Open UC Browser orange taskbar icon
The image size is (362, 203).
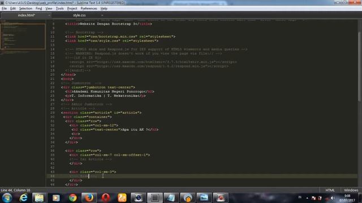tap(122, 198)
